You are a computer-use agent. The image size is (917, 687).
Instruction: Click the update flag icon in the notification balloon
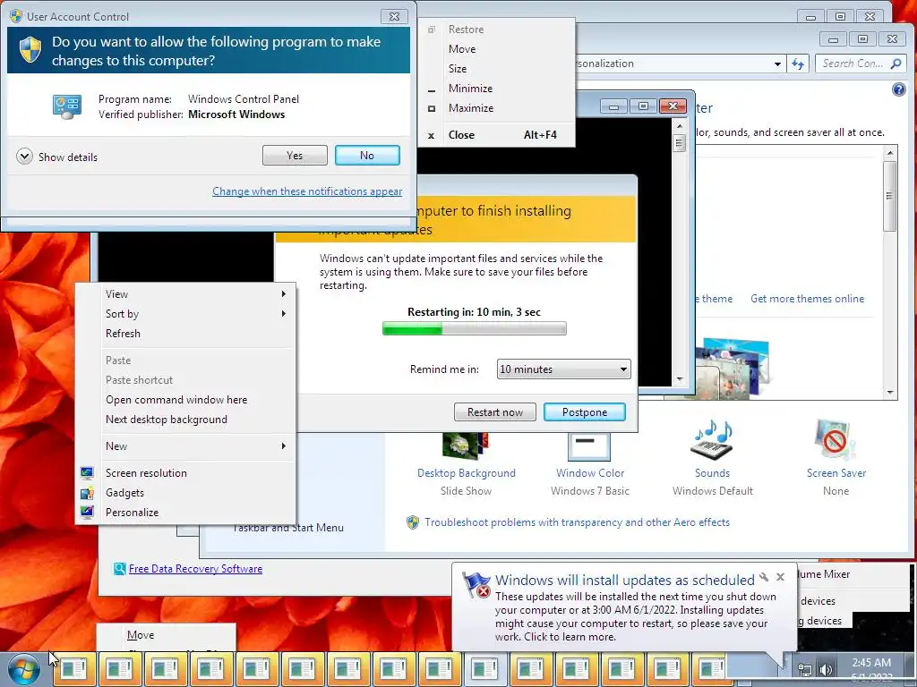[x=476, y=585]
